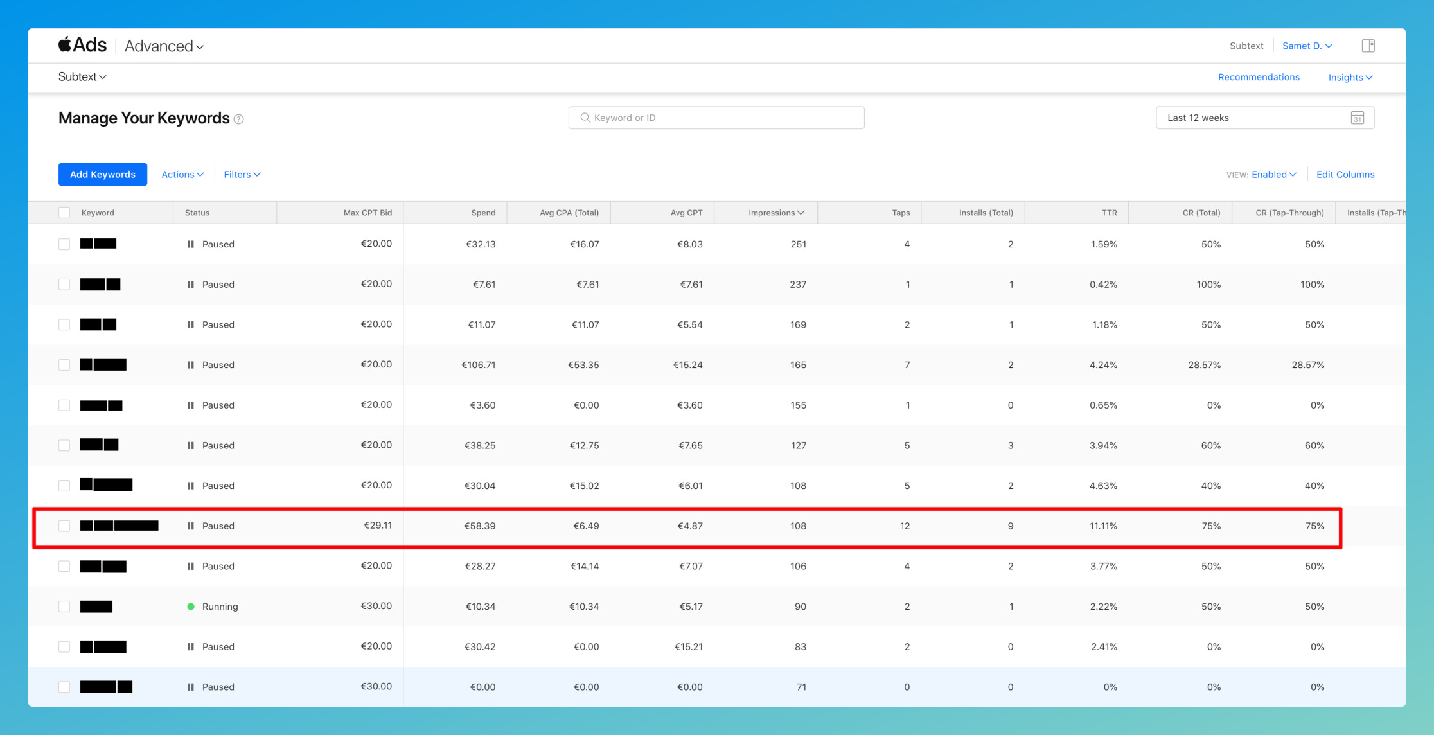Click the pause icon in the €32.13 spend row

tap(191, 244)
